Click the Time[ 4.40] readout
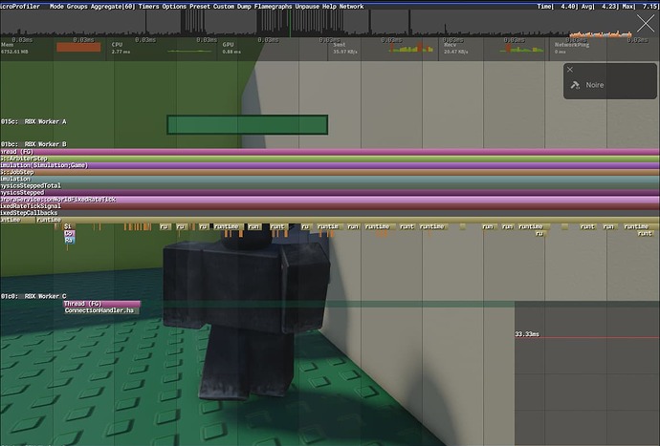Viewport: 660px width, 446px height. click(x=559, y=7)
